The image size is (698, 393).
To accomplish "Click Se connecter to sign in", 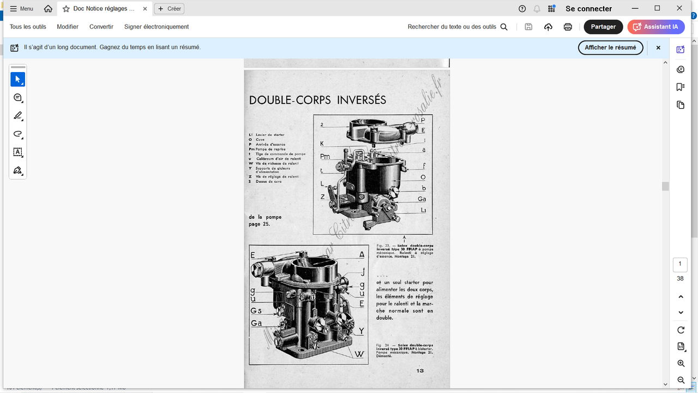I will click(589, 9).
